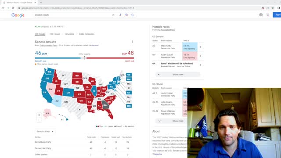
Task: Open a new browser tab with the plus icon
Action: click(x=41, y=3)
